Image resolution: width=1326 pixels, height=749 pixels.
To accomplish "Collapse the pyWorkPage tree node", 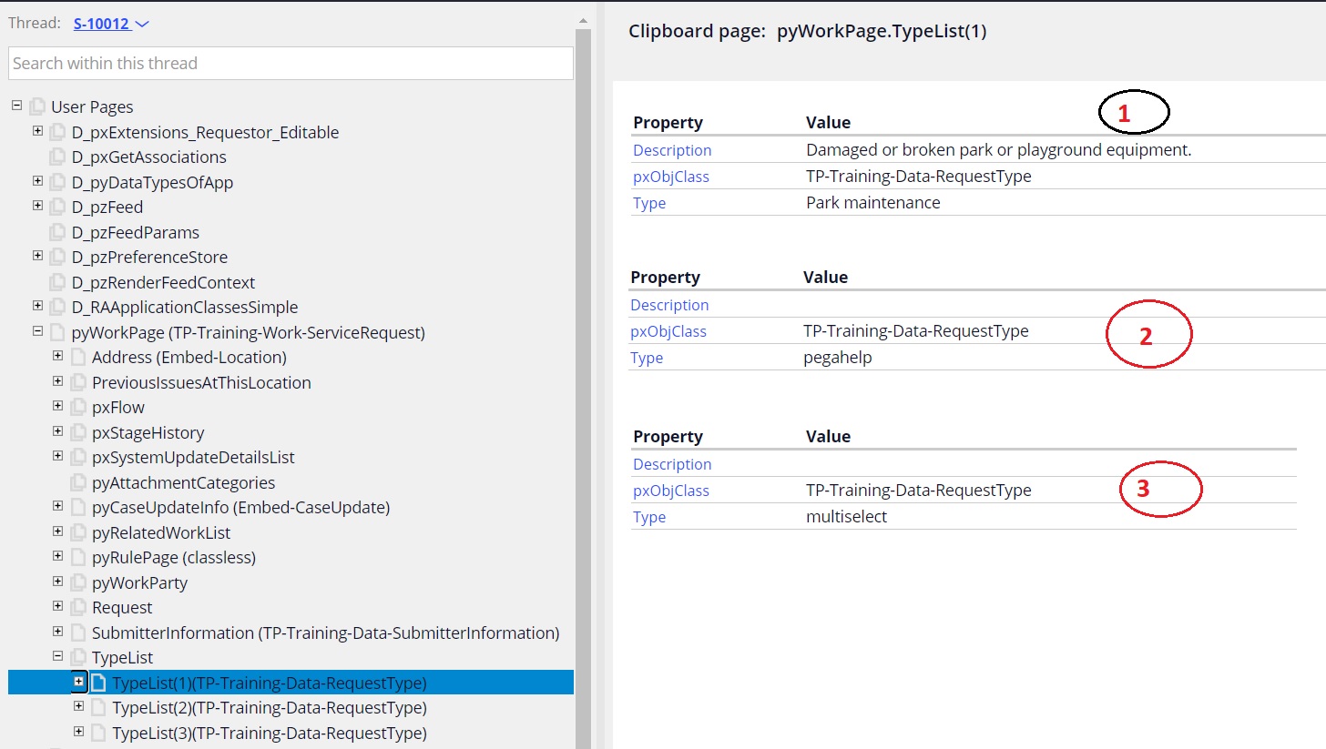I will click(36, 332).
